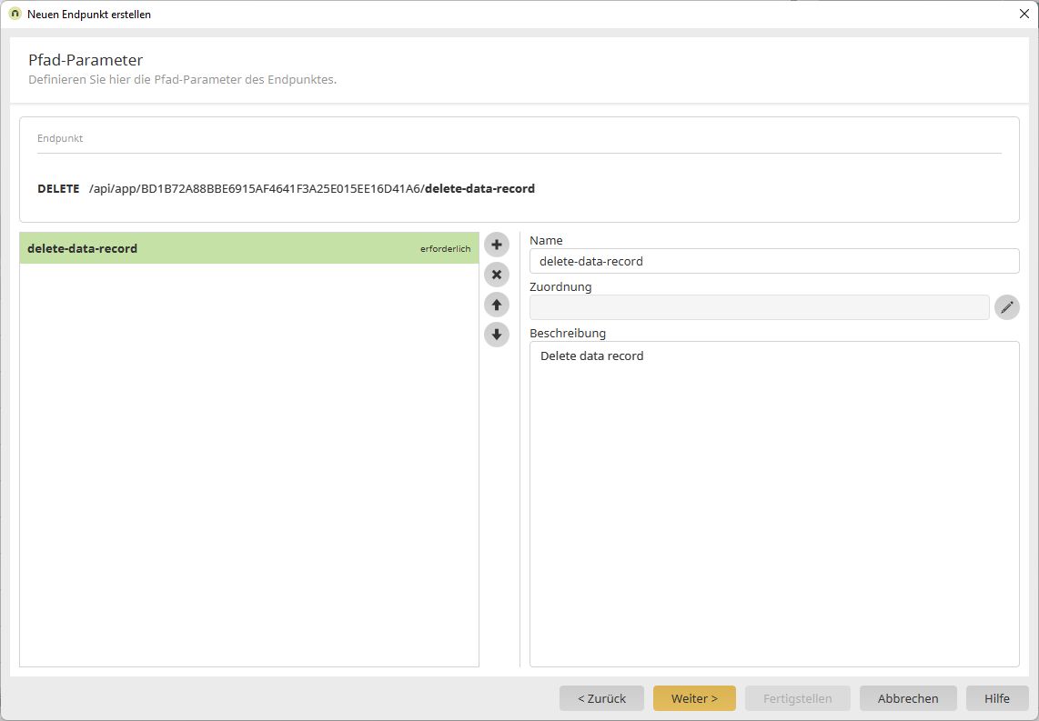This screenshot has width=1039, height=721.
Task: Move the parameter up with arrow icon
Action: 497,305
